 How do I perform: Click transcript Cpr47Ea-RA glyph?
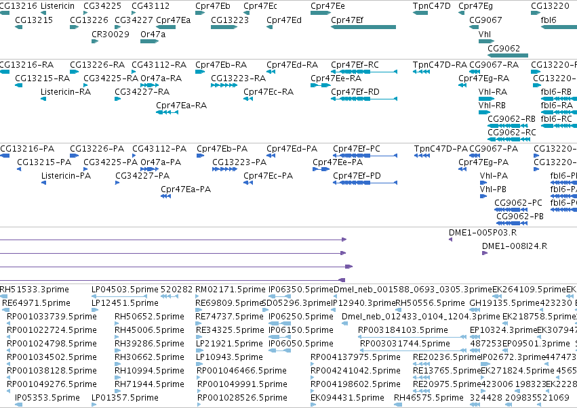pyautogui.click(x=167, y=112)
